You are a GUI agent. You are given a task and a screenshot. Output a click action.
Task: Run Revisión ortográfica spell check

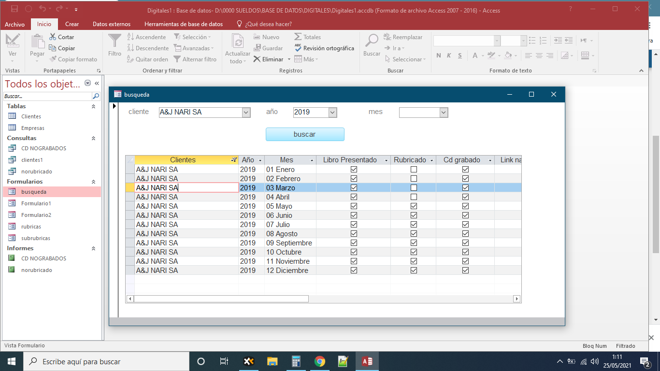click(x=324, y=48)
